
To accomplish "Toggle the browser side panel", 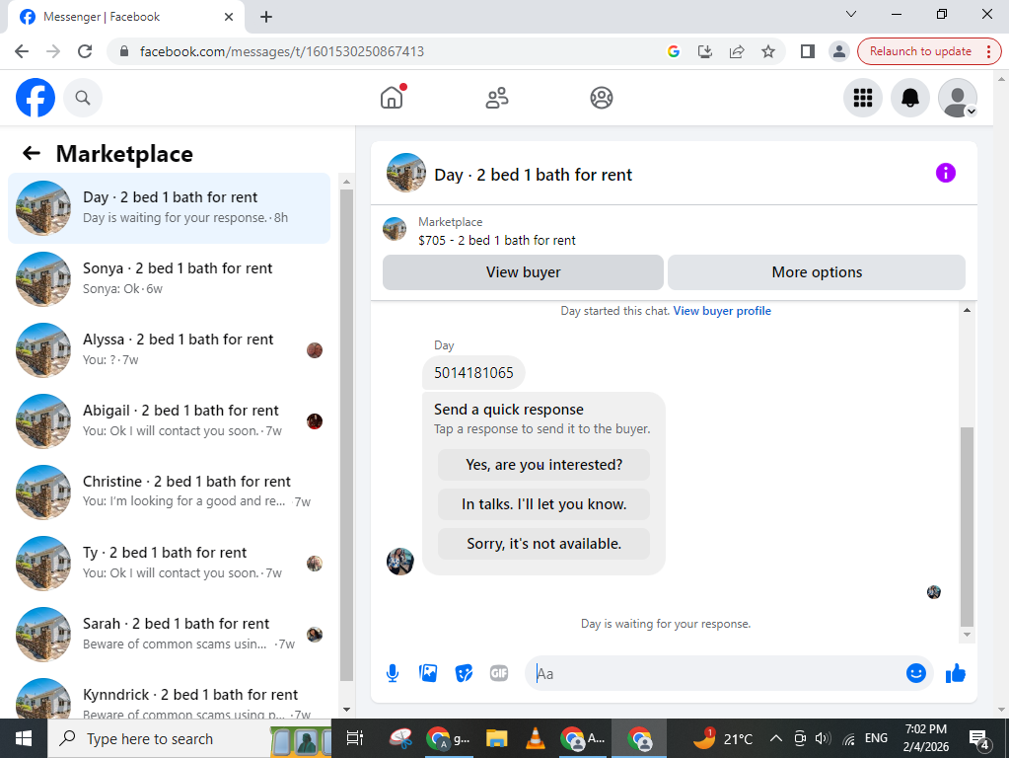I will click(x=807, y=51).
